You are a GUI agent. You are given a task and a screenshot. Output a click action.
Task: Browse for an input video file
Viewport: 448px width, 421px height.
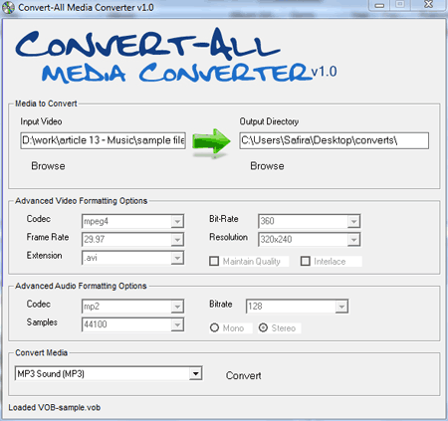(x=48, y=166)
